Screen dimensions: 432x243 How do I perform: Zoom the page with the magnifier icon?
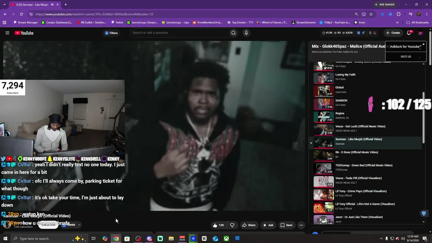coord(356,14)
